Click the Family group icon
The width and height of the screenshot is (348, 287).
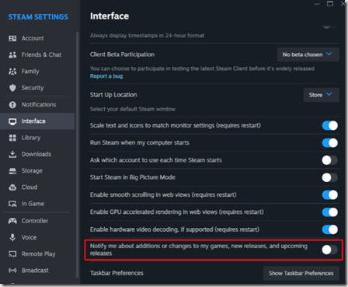(12, 72)
